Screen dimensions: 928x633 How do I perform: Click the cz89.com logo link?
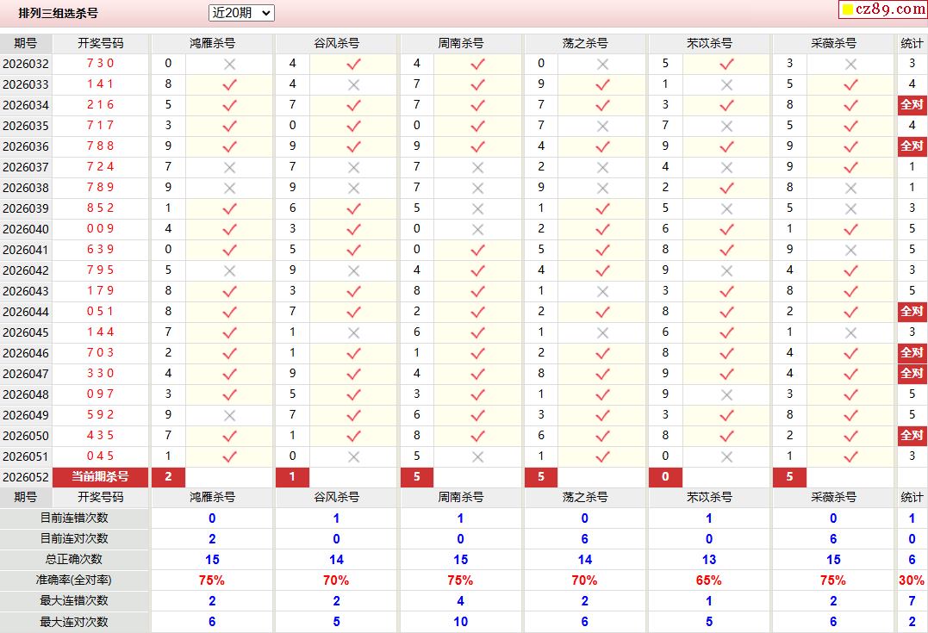882,9
